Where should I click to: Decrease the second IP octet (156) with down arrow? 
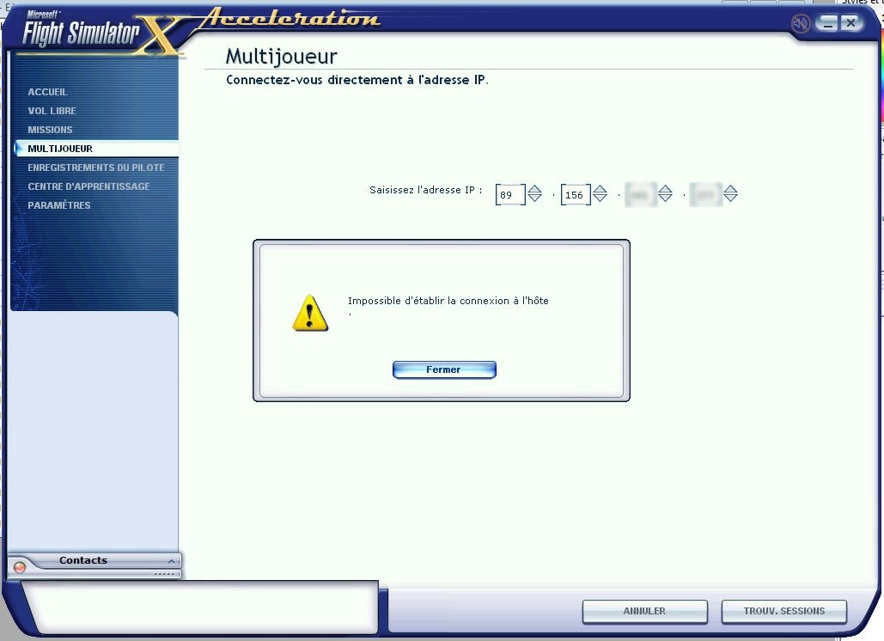coord(601,198)
